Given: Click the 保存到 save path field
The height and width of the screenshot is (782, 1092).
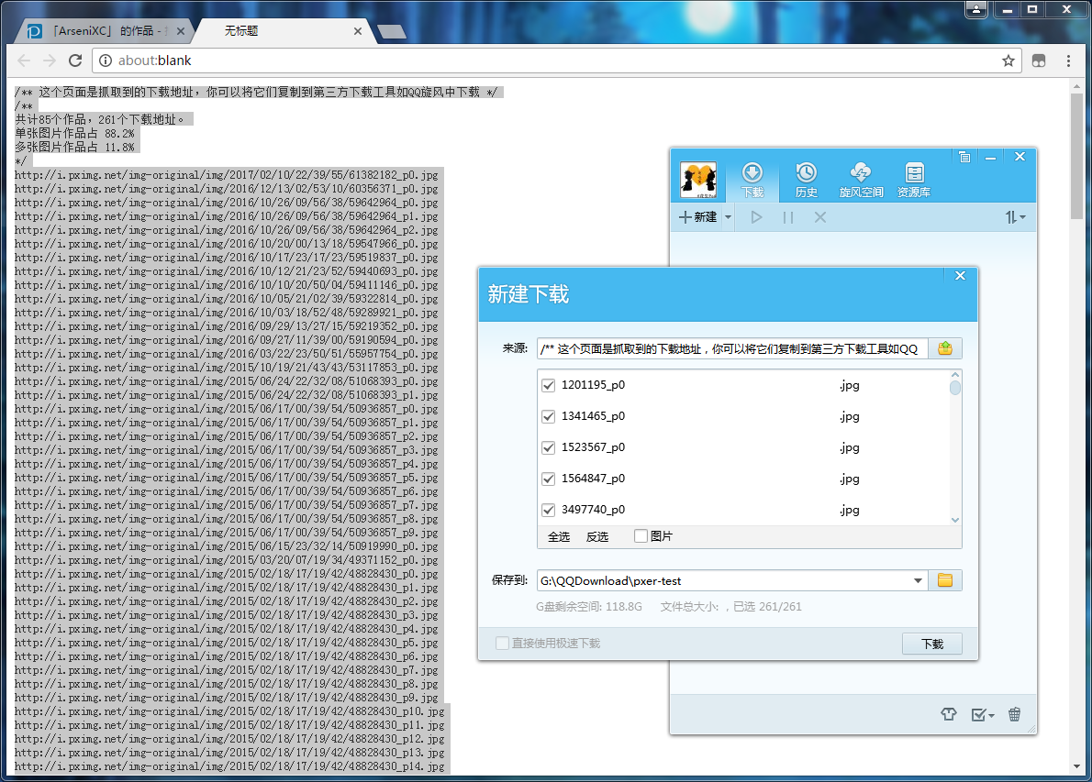Looking at the screenshot, I should (x=723, y=581).
